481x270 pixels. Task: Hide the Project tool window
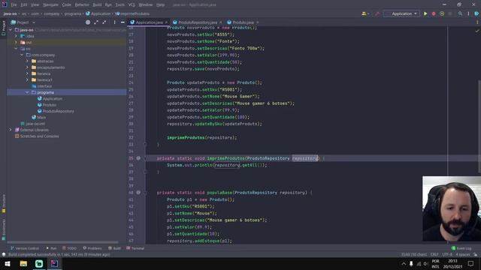click(x=123, y=22)
